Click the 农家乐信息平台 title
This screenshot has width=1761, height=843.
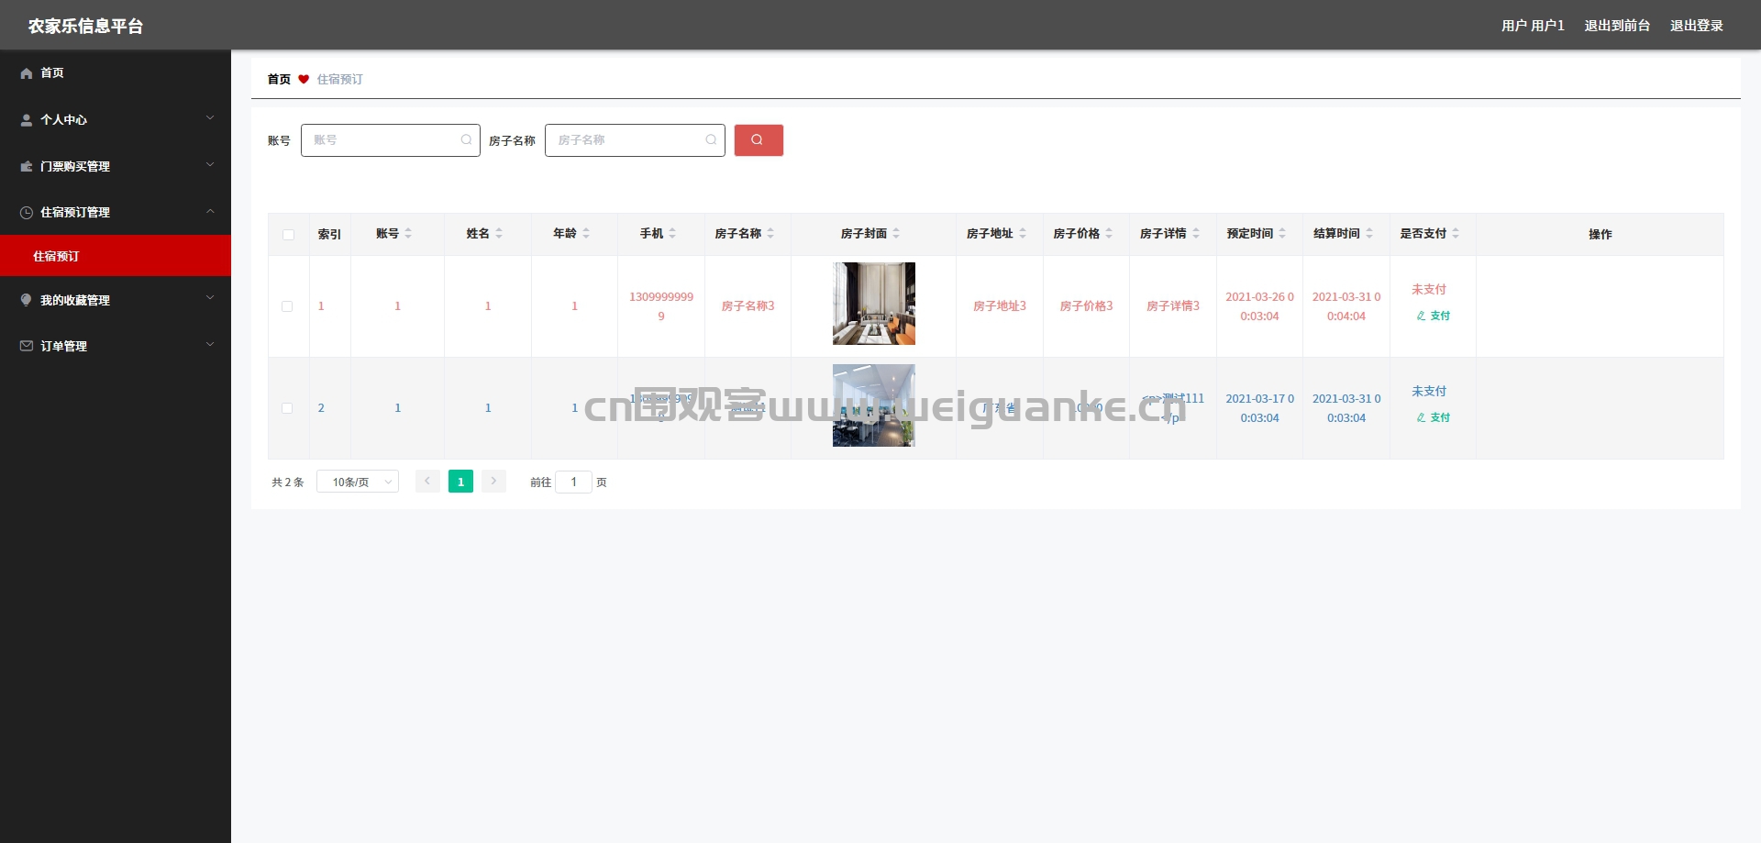[85, 26]
